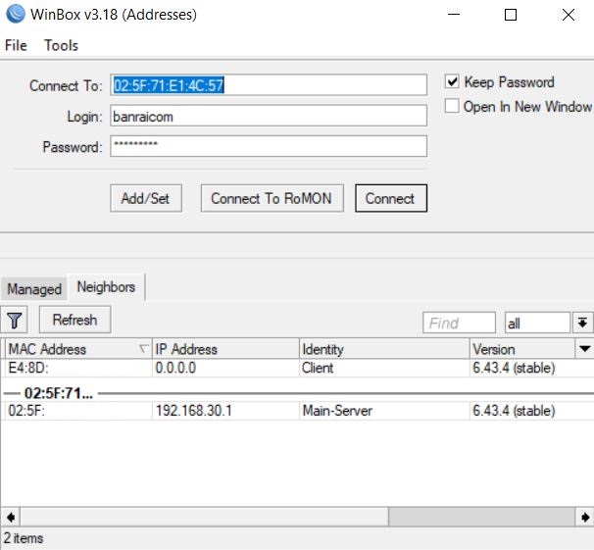
Task: Click the Find search box
Action: (459, 323)
